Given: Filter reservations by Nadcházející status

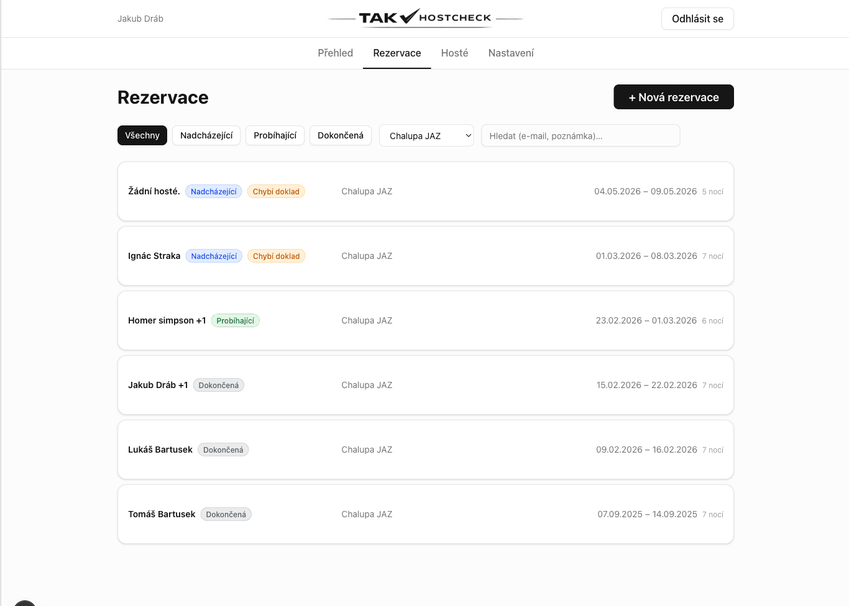Looking at the screenshot, I should [x=206, y=135].
